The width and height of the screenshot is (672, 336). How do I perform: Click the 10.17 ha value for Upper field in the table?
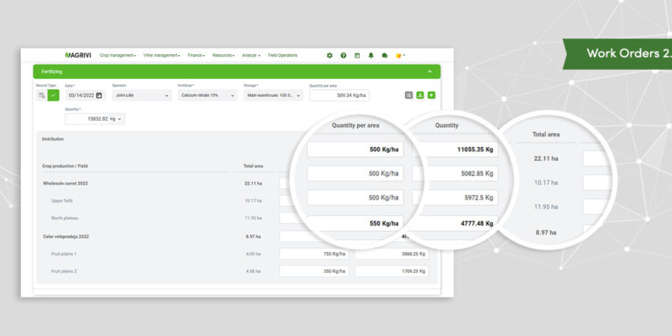point(253,200)
